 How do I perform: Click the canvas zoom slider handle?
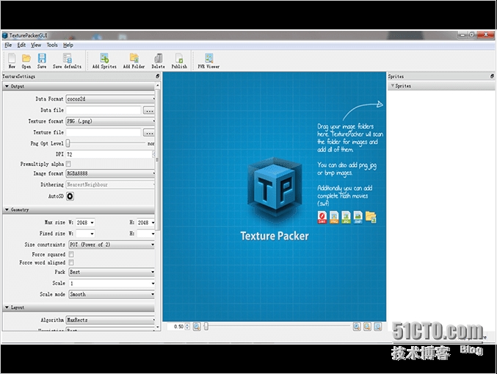pyautogui.click(x=206, y=326)
